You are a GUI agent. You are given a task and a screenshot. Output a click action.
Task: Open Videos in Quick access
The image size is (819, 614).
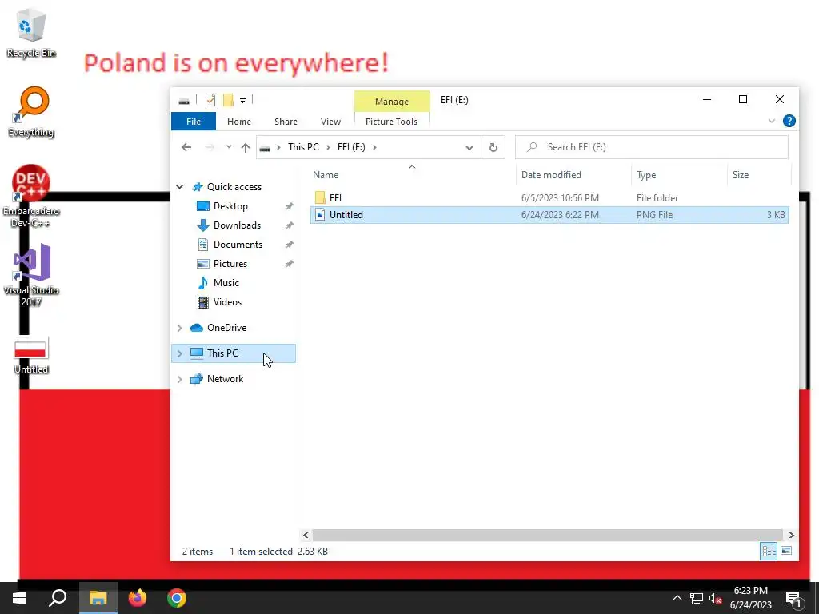(227, 301)
